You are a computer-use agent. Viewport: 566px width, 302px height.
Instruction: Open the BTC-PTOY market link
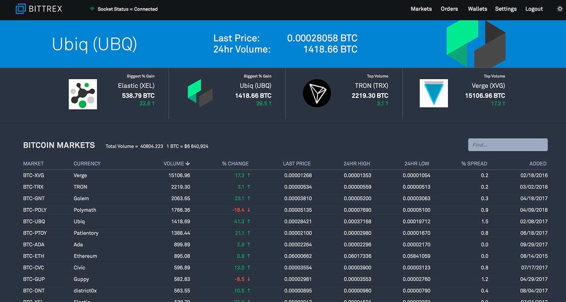(35, 233)
